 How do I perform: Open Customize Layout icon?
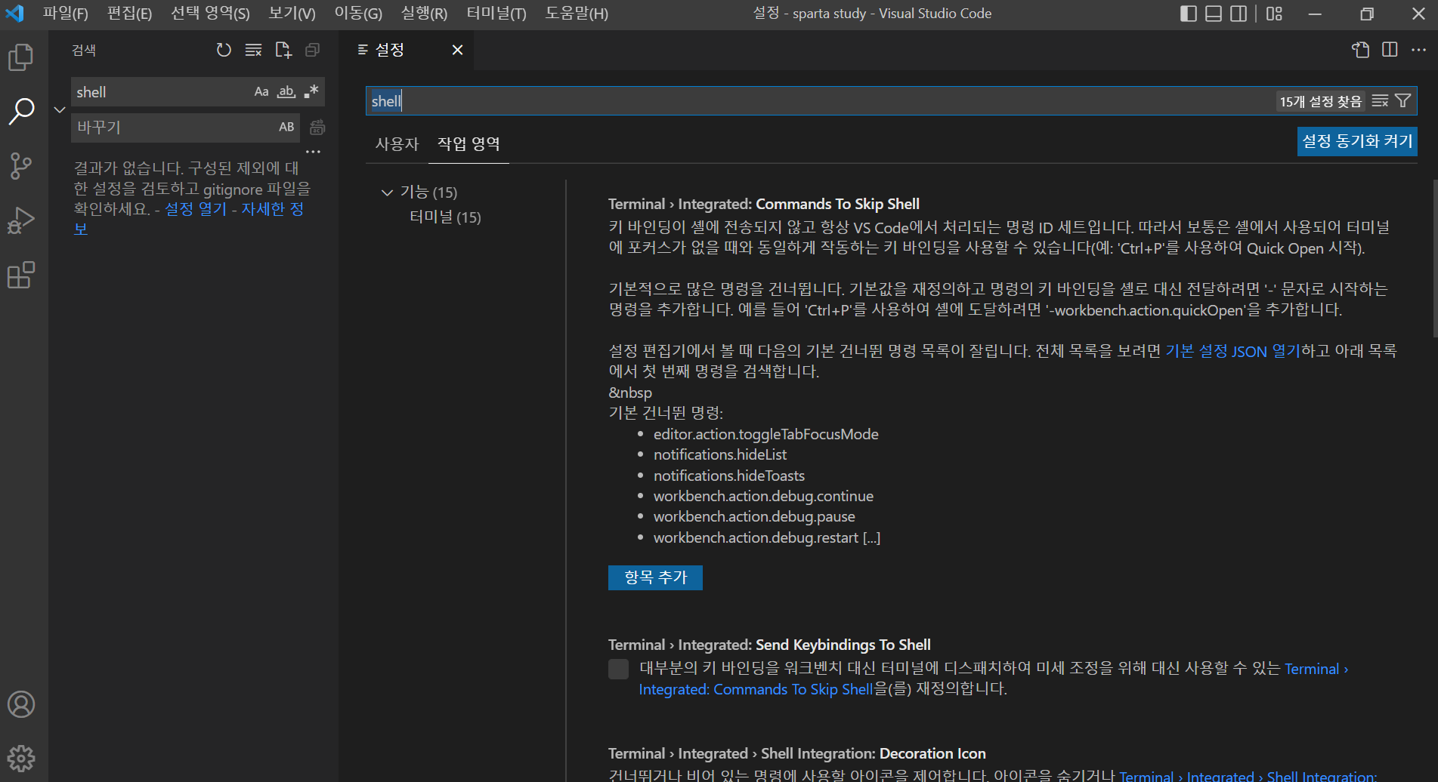point(1275,14)
